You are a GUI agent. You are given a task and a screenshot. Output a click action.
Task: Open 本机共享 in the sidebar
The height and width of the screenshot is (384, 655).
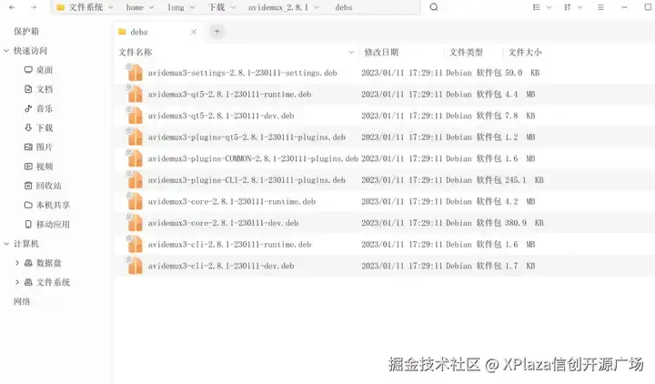[46, 205]
